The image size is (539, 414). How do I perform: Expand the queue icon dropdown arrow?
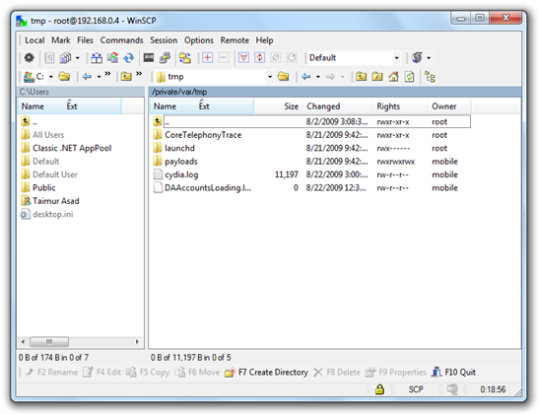[78, 58]
